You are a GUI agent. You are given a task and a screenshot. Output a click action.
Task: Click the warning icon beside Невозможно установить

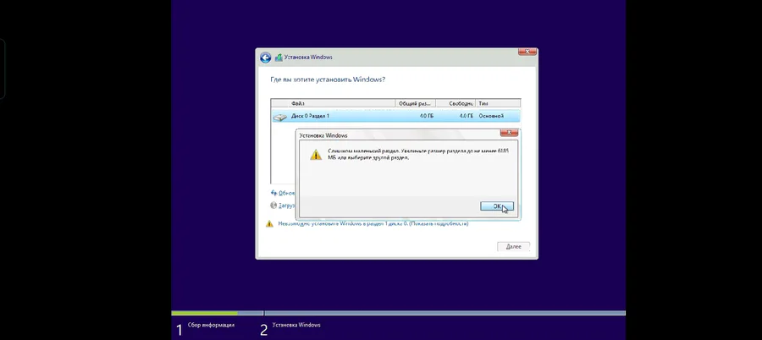click(x=269, y=224)
